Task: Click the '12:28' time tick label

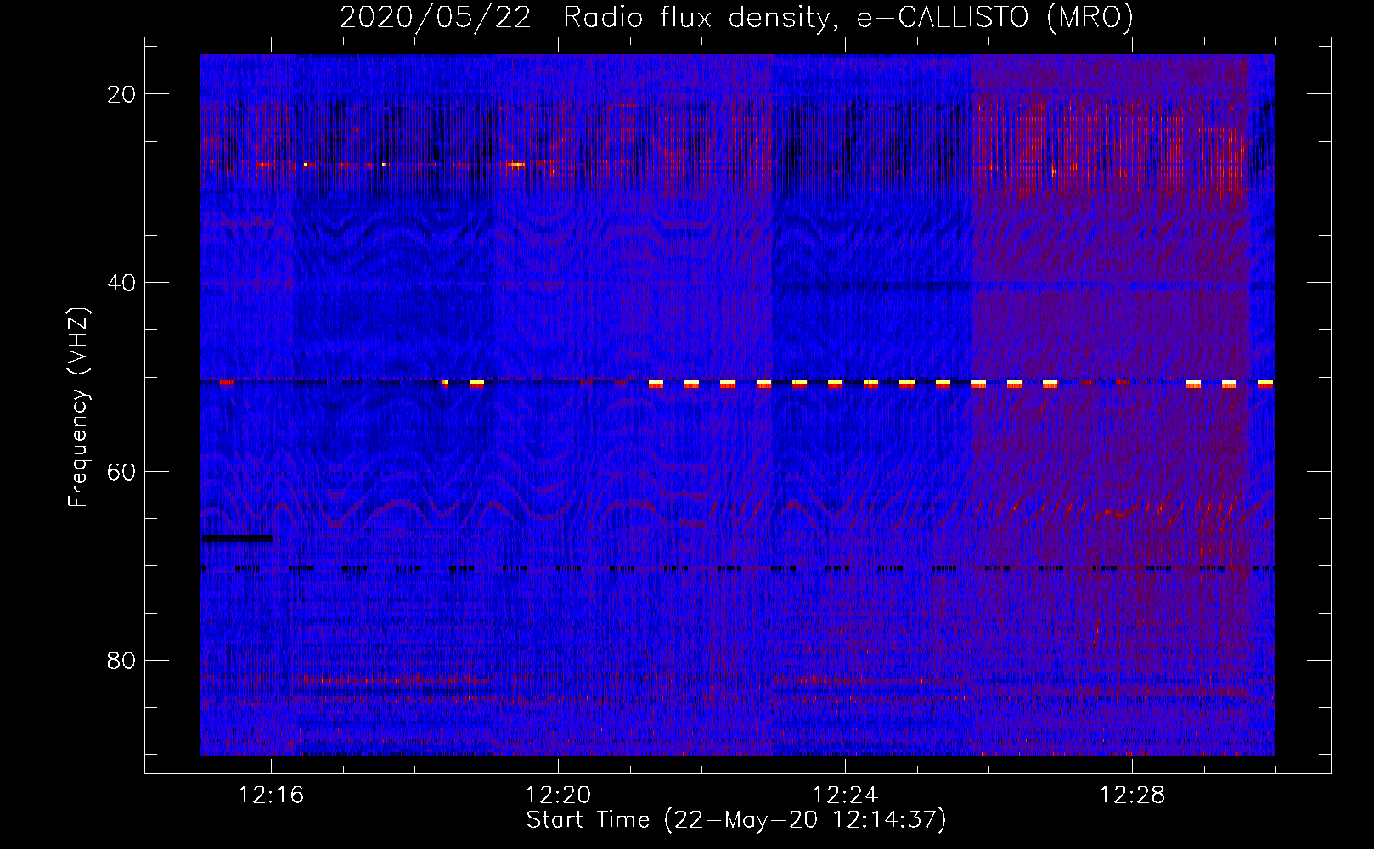Action: tap(1133, 796)
